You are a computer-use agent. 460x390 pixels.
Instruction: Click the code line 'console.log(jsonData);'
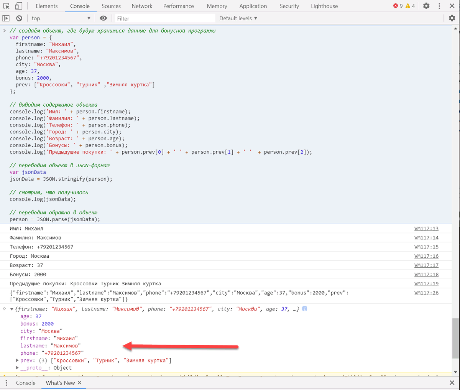coord(43,199)
